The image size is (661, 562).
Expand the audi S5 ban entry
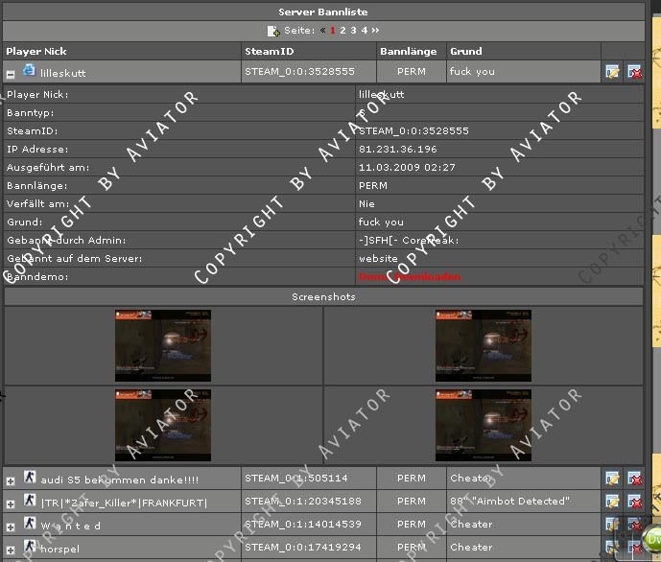pos(11,480)
